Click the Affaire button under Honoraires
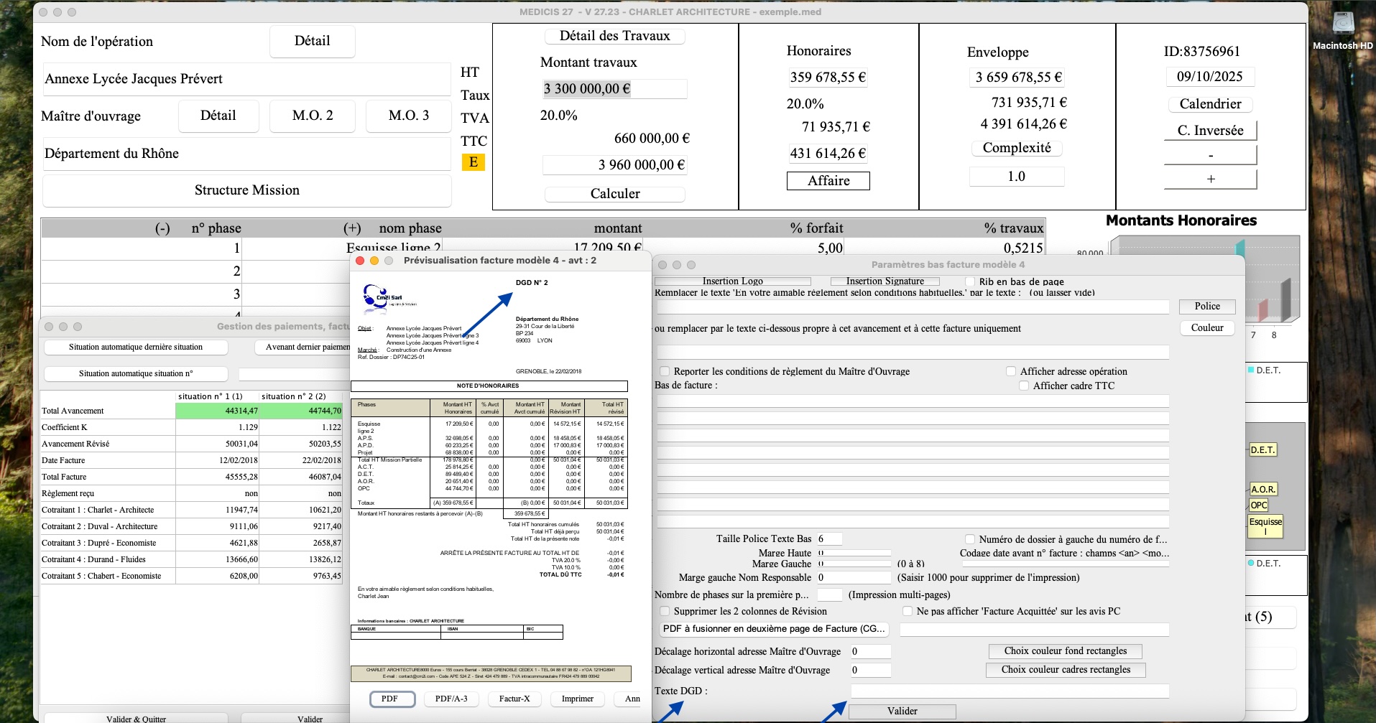1376x723 pixels. (x=828, y=181)
